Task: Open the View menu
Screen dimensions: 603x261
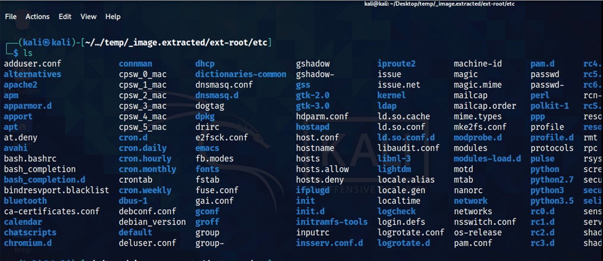Action: tap(88, 16)
